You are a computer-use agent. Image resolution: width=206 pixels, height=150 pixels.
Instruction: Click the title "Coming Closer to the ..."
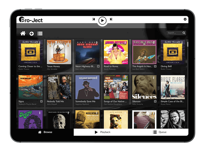pyautogui.click(x=30, y=66)
